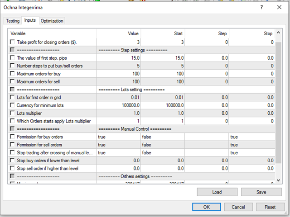Click Permission for buy orders value cell
The width and height of the screenshot is (290, 217).
[x=118, y=137]
